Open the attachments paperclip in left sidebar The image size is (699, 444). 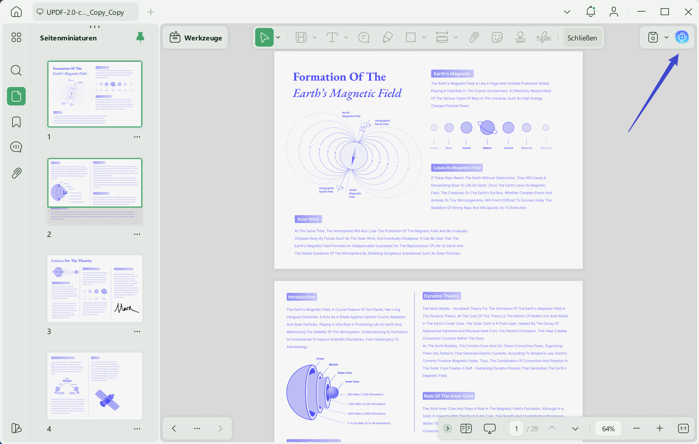(16, 173)
